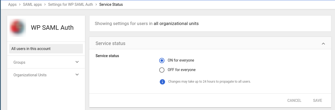Click the Organizational Units label
The height and width of the screenshot is (110, 335).
coord(30,75)
